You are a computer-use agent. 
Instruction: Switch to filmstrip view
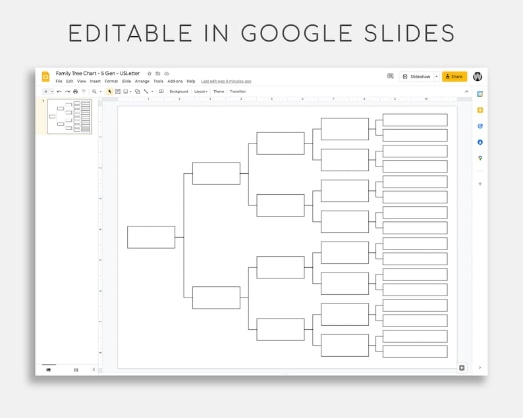(x=49, y=370)
